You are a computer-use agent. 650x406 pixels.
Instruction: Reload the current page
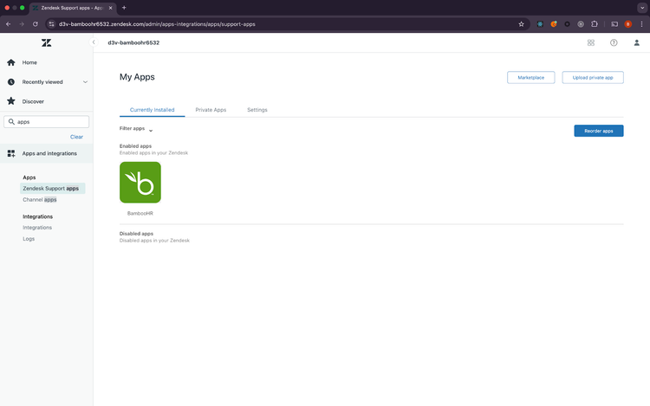pyautogui.click(x=36, y=24)
